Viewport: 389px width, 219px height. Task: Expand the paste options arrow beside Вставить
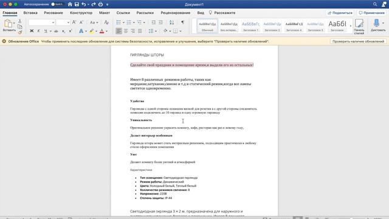pos(14,23)
